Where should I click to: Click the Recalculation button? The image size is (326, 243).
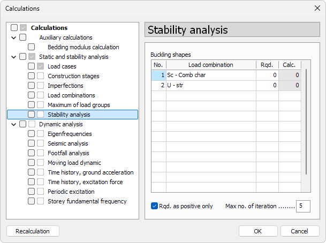pyautogui.click(x=33, y=231)
